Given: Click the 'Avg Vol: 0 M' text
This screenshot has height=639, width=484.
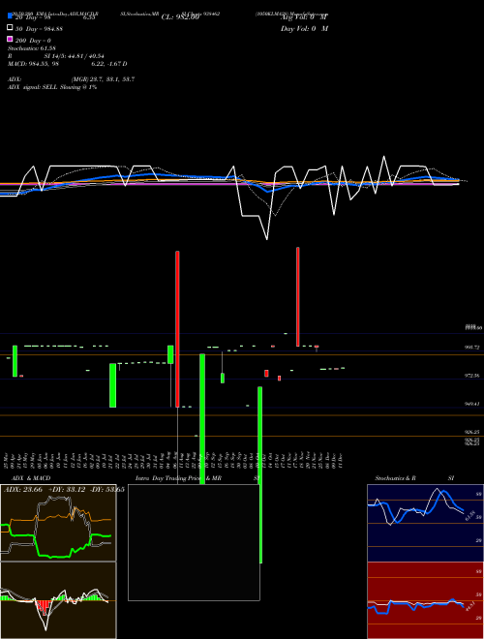Looking at the screenshot, I should (x=304, y=17).
